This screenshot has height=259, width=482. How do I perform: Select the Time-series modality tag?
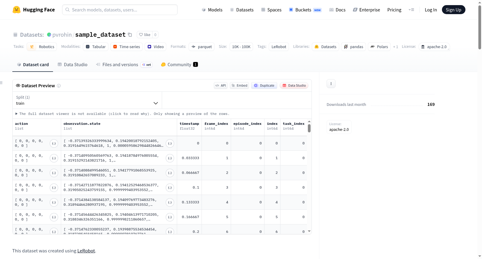127,47
